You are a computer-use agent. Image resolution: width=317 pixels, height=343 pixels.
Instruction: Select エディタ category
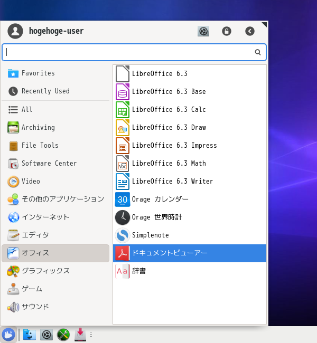(55, 235)
